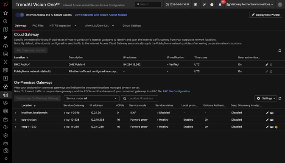Open the cloud icon in left sidebar

pyautogui.click(x=6, y=127)
